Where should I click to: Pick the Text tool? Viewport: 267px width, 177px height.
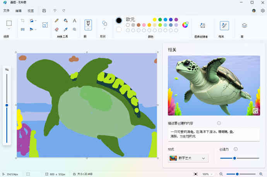point(75,20)
